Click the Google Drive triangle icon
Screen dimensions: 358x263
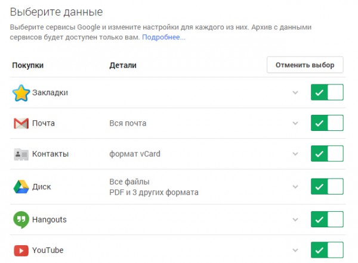click(21, 187)
